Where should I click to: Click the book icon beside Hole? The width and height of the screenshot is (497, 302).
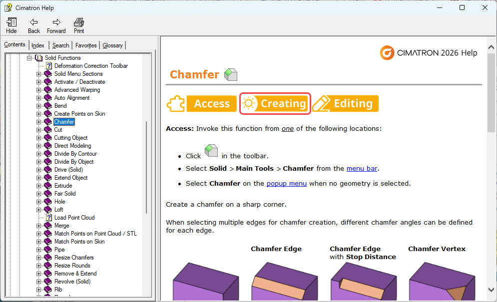[x=48, y=202]
